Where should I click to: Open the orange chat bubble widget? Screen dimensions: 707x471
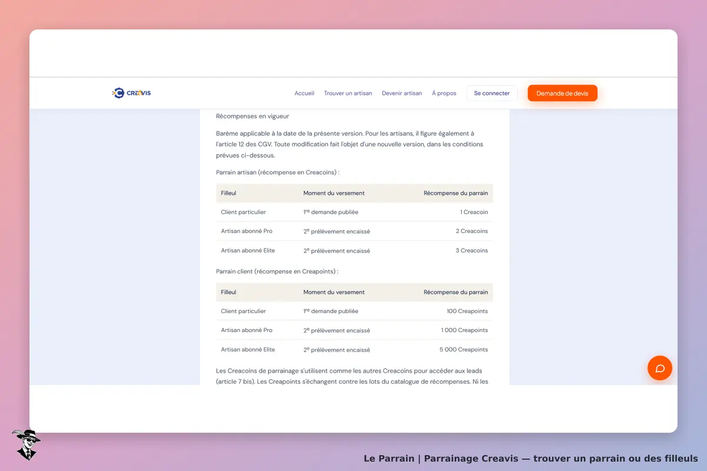point(660,369)
